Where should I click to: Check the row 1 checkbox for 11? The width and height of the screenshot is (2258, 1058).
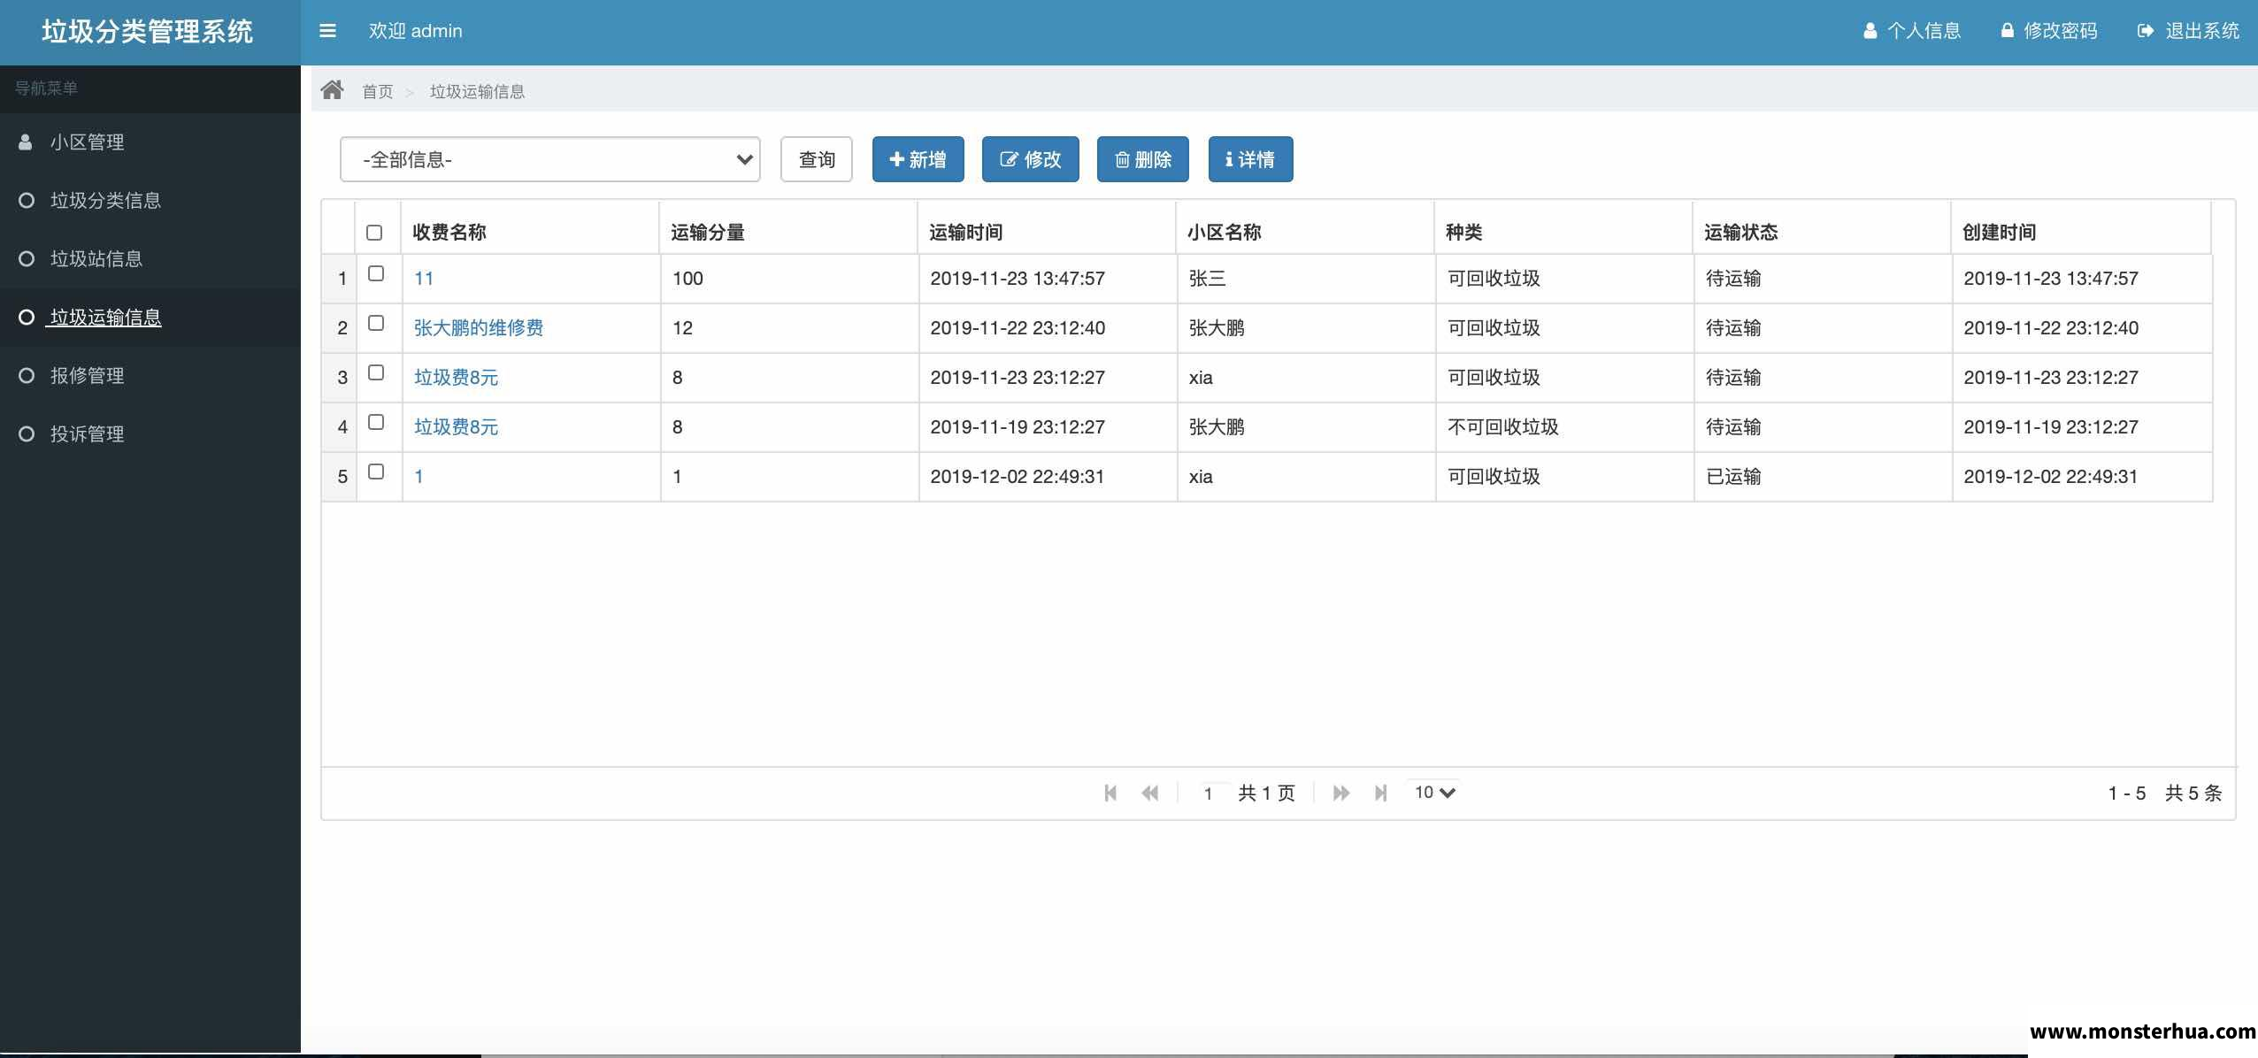tap(376, 273)
